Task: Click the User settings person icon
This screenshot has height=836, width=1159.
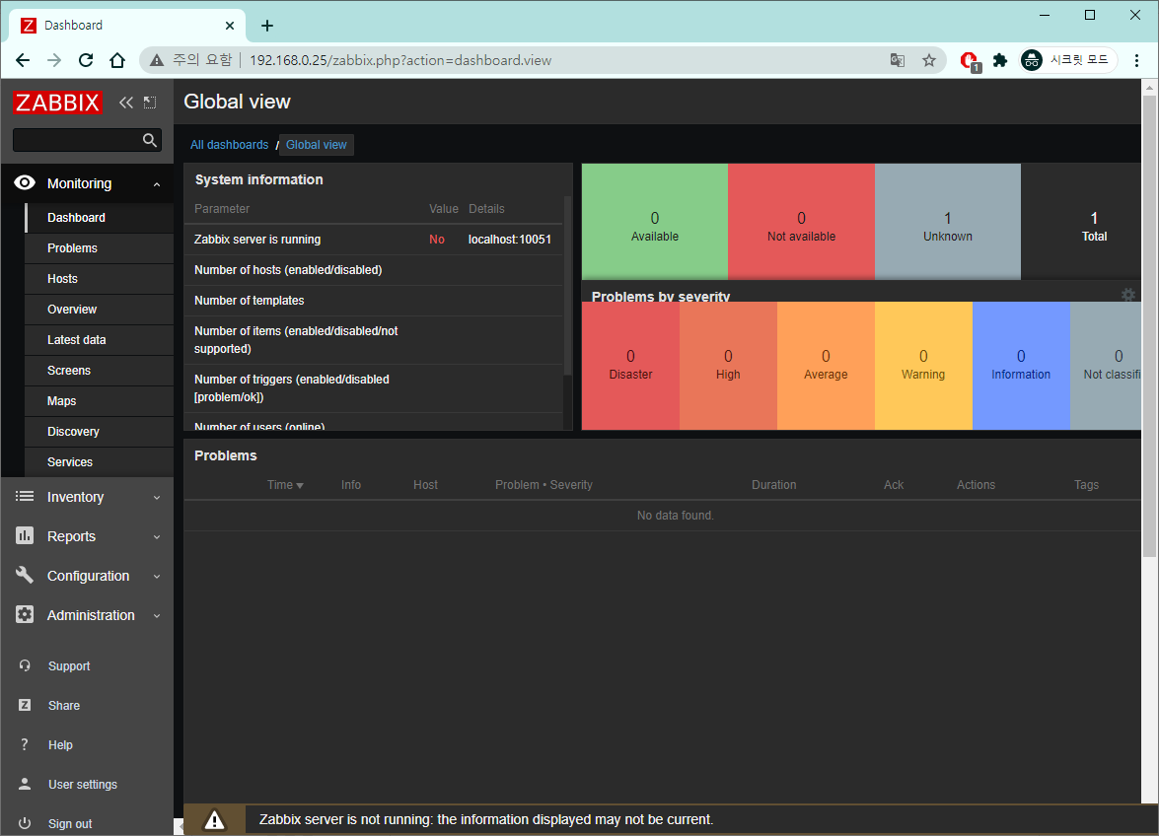Action: [25, 784]
